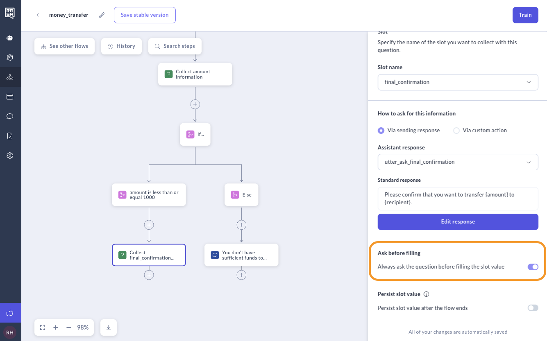Open the settings gear in sidebar
Screen dimensions: 547x341
point(10,156)
